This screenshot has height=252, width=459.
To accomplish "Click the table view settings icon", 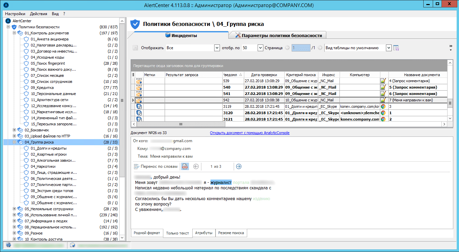I will [396, 48].
